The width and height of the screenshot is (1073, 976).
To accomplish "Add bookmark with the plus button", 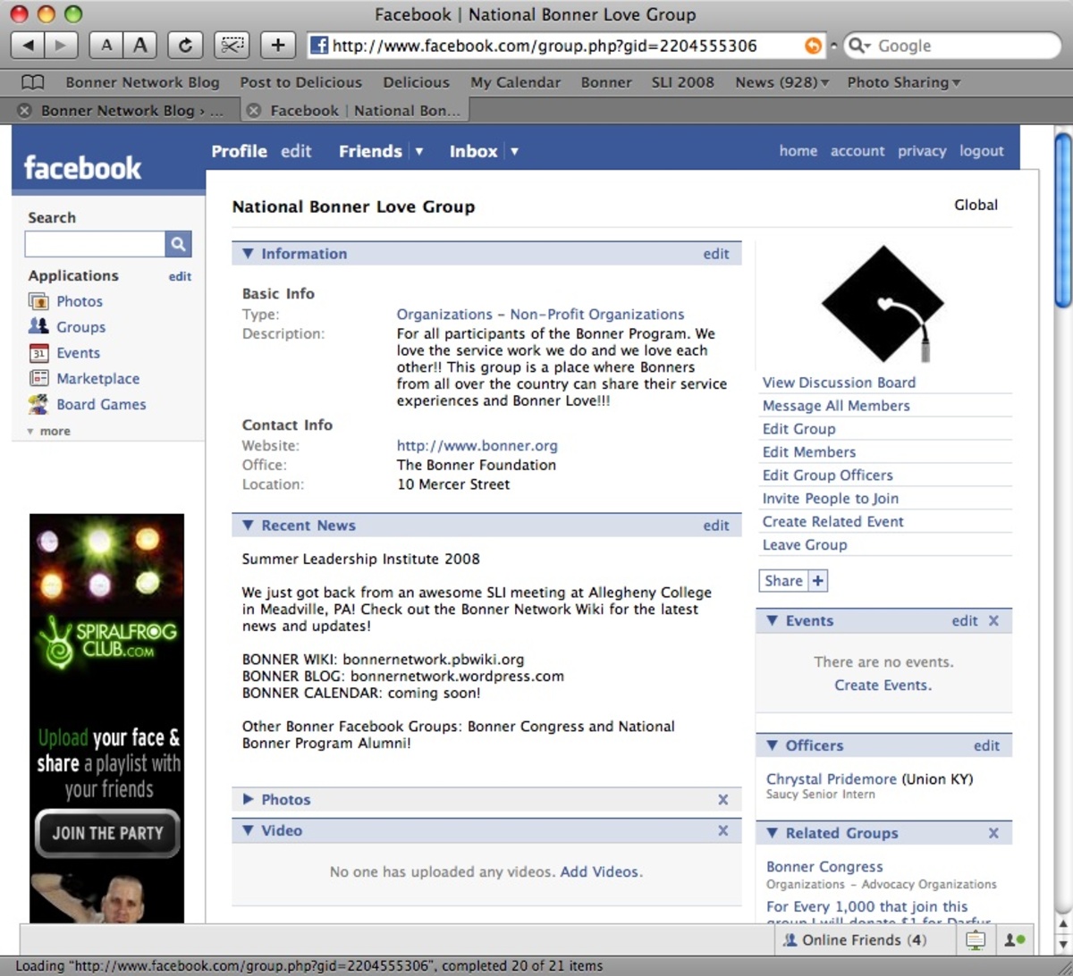I will 278,45.
